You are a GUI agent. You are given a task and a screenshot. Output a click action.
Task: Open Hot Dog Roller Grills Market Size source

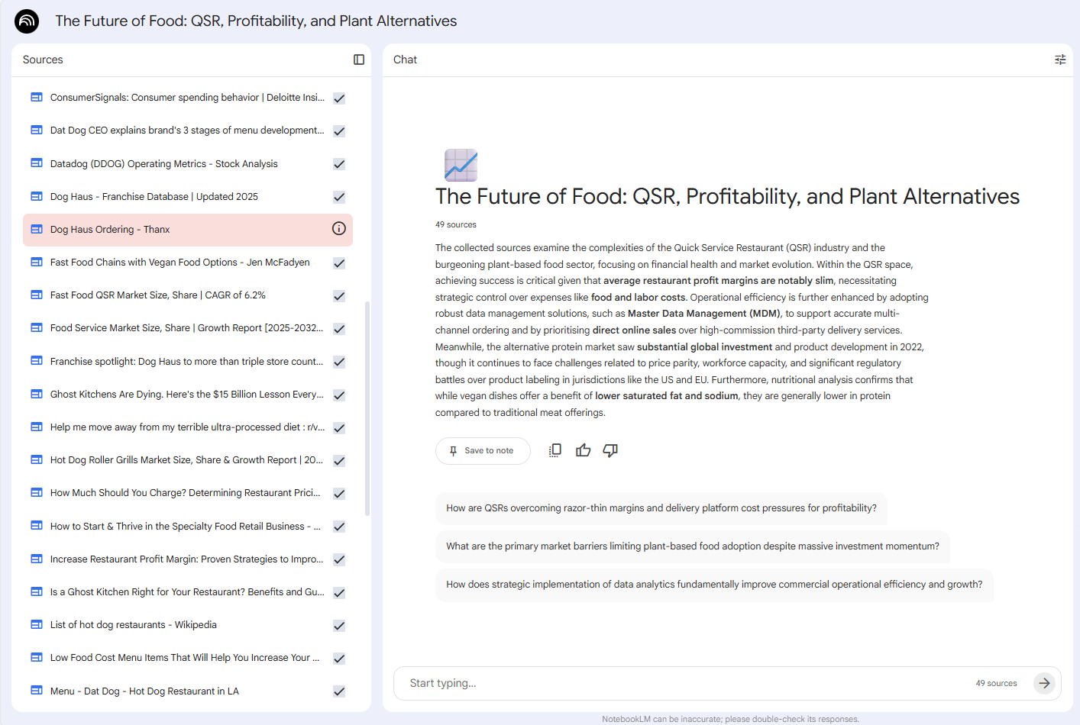pyautogui.click(x=186, y=460)
